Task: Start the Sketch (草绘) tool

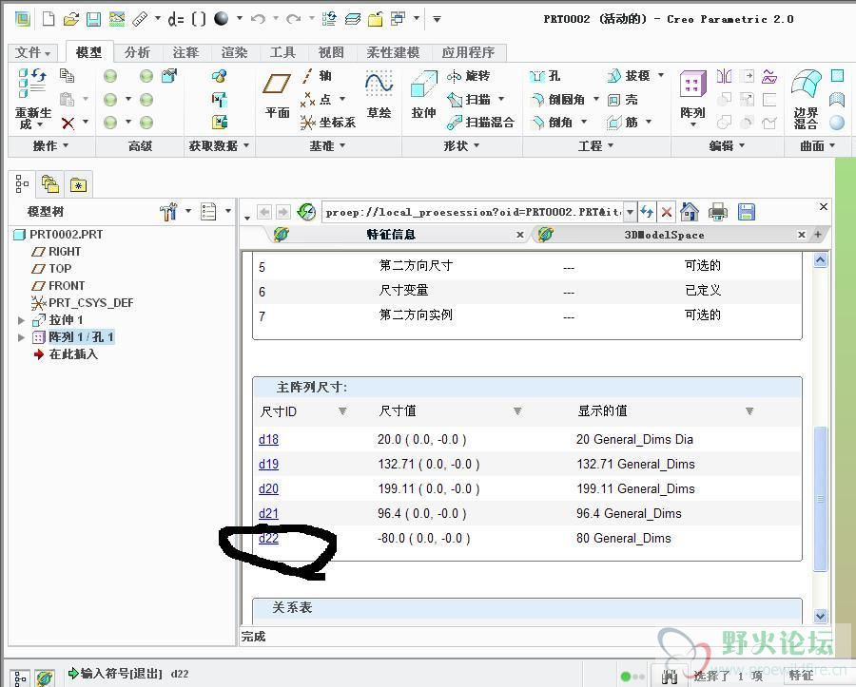Action: [x=379, y=93]
